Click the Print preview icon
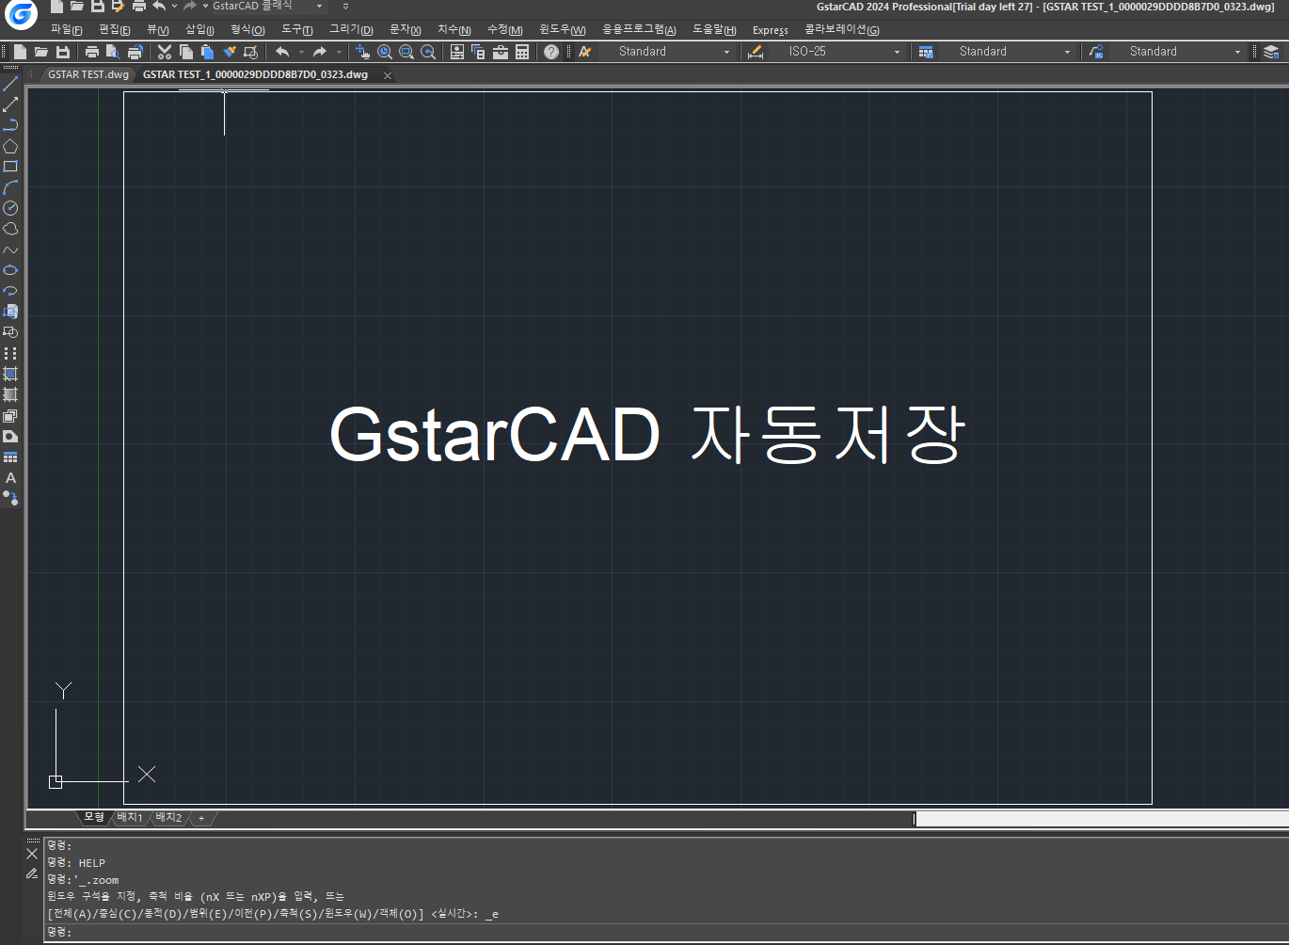Screen dimensions: 1289x945 coord(113,52)
